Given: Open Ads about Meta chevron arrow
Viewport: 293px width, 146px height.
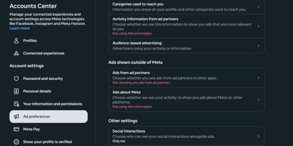Looking at the screenshot, I should coord(259,99).
